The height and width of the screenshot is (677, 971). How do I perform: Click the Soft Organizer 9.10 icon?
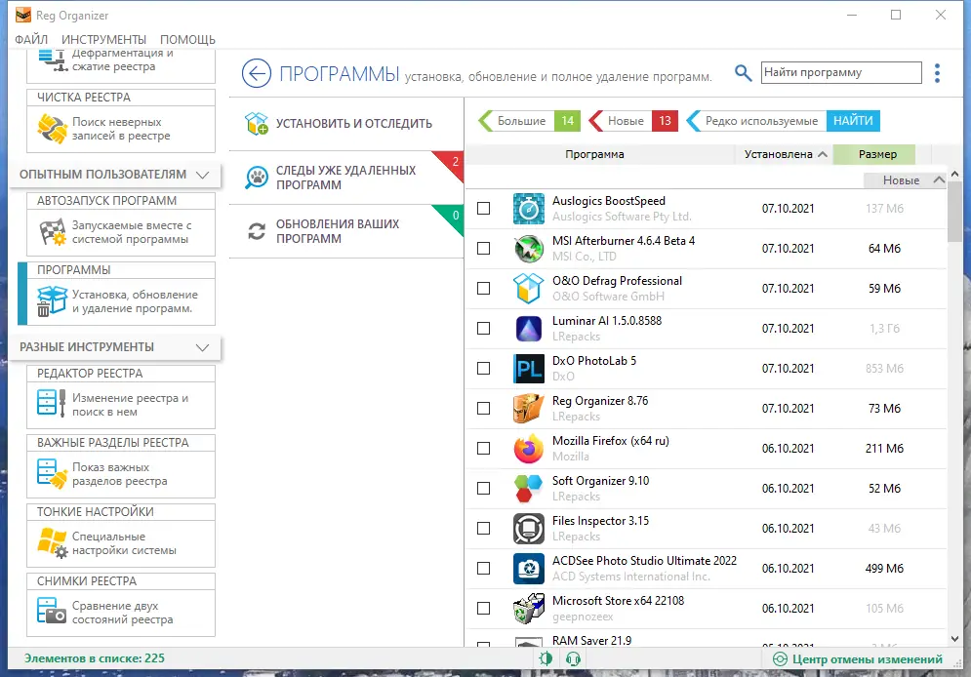point(528,489)
